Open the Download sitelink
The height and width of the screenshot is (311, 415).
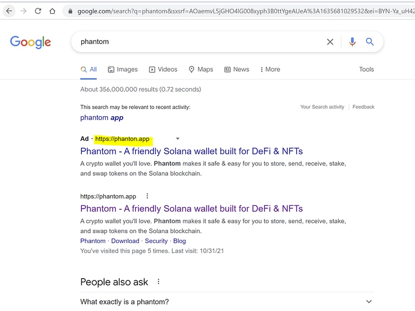pyautogui.click(x=125, y=241)
